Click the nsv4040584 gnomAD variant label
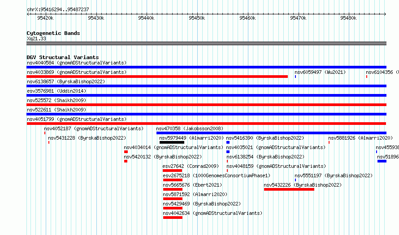 [x=77, y=63]
